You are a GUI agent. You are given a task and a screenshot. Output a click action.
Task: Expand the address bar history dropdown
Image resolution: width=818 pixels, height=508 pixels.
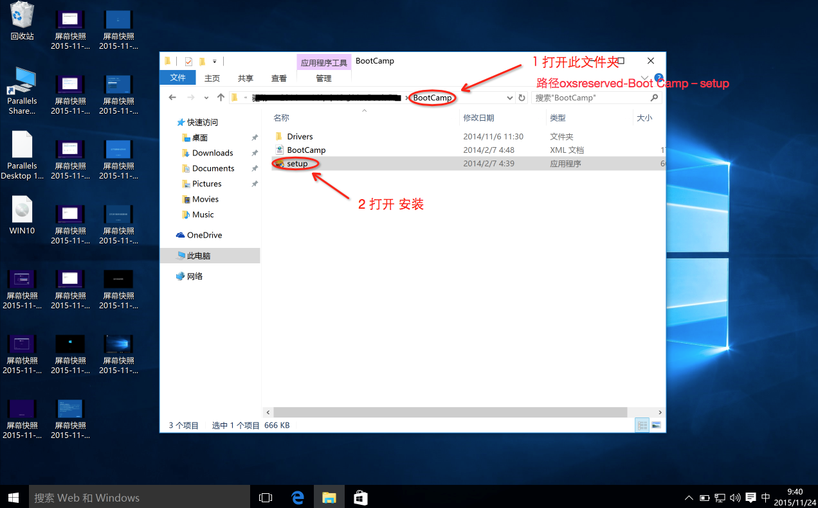pos(510,98)
